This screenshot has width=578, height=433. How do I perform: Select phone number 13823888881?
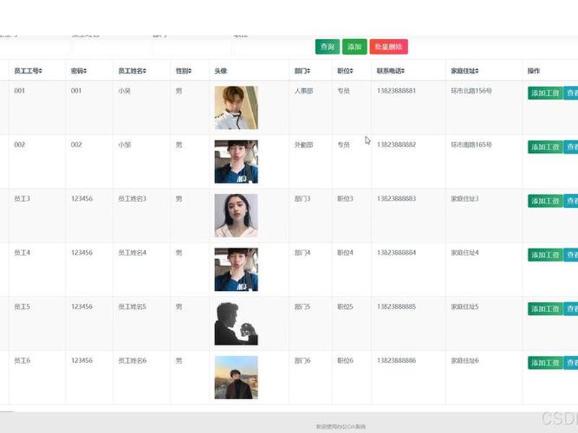[x=396, y=91]
